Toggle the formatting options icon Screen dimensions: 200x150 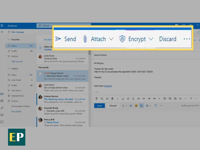pyautogui.click(x=141, y=106)
